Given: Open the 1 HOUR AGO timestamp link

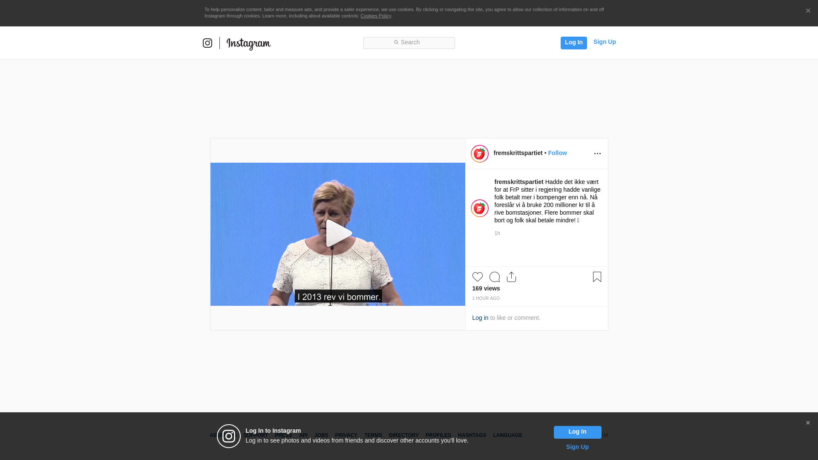Looking at the screenshot, I should [486, 299].
